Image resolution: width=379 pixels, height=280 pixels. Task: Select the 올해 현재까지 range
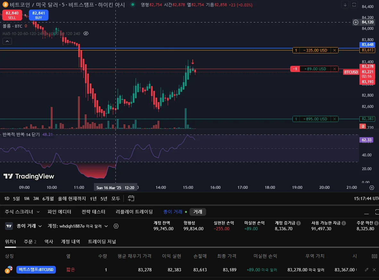pyautogui.click(x=72, y=199)
